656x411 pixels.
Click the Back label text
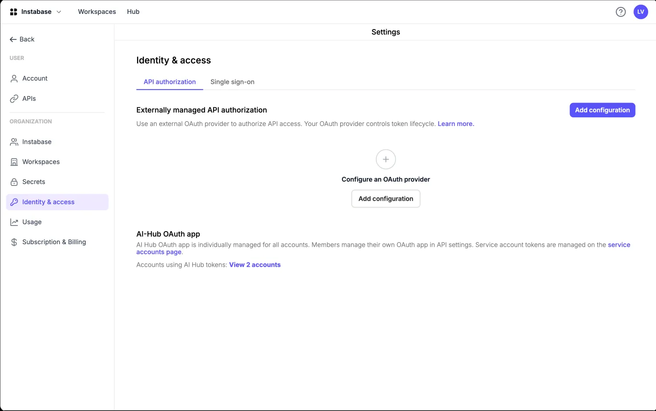(x=27, y=39)
